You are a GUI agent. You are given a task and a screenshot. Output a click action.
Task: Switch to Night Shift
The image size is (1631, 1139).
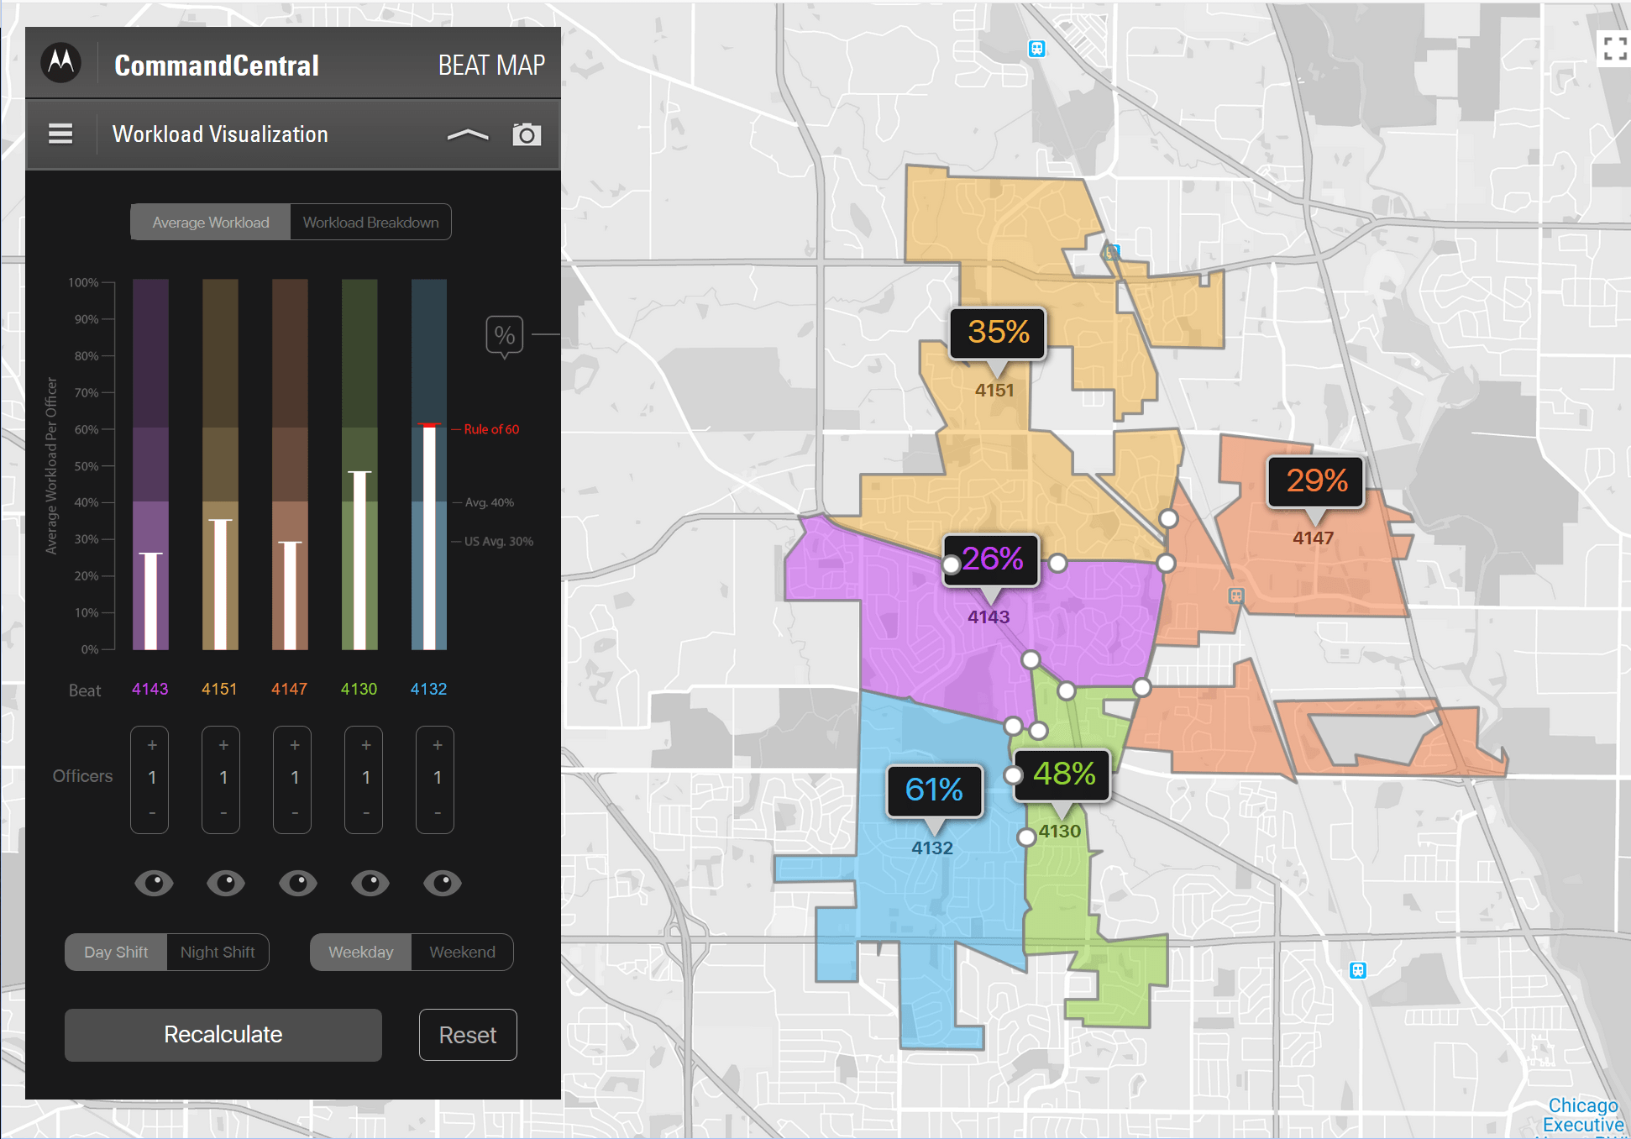click(218, 952)
